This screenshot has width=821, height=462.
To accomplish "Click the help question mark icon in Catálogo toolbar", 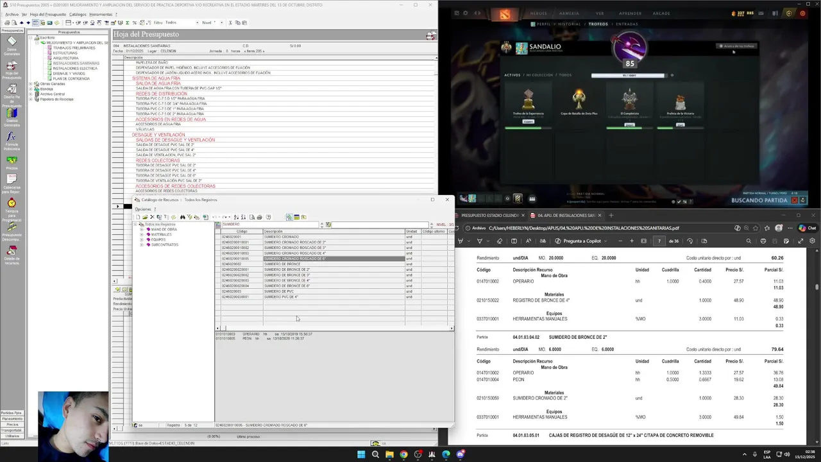I will coord(268,217).
